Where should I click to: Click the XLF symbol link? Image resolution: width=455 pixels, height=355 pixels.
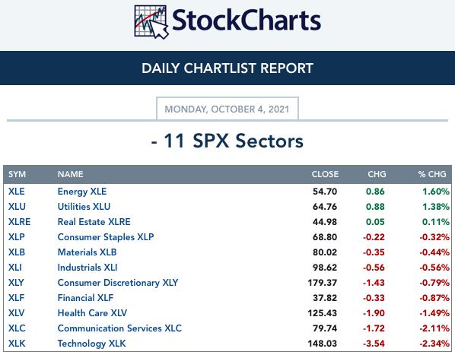tap(16, 298)
